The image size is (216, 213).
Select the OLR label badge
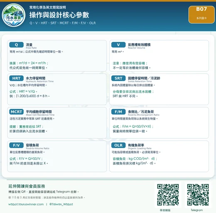click(x=118, y=145)
